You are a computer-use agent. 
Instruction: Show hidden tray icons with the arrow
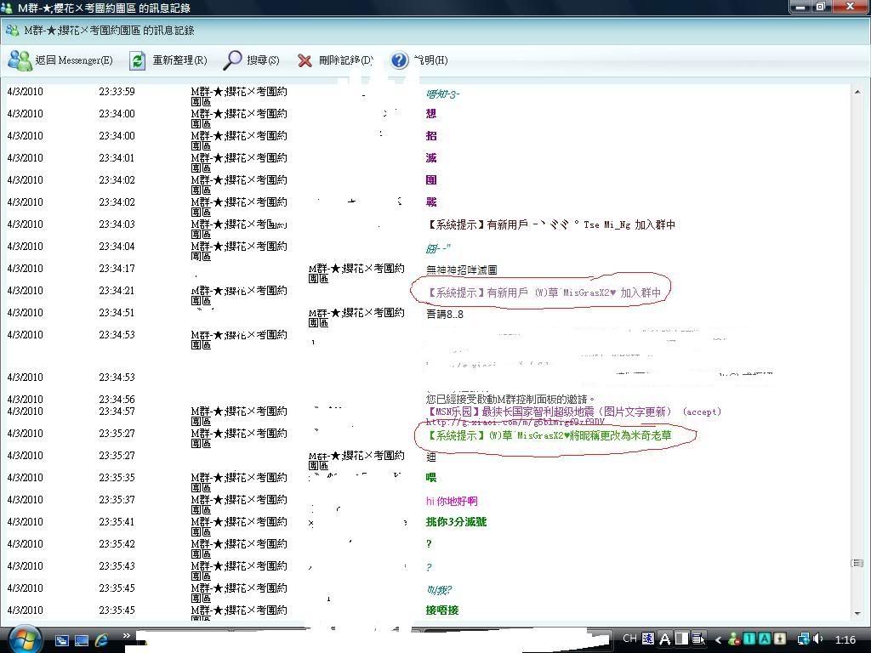tap(719, 639)
